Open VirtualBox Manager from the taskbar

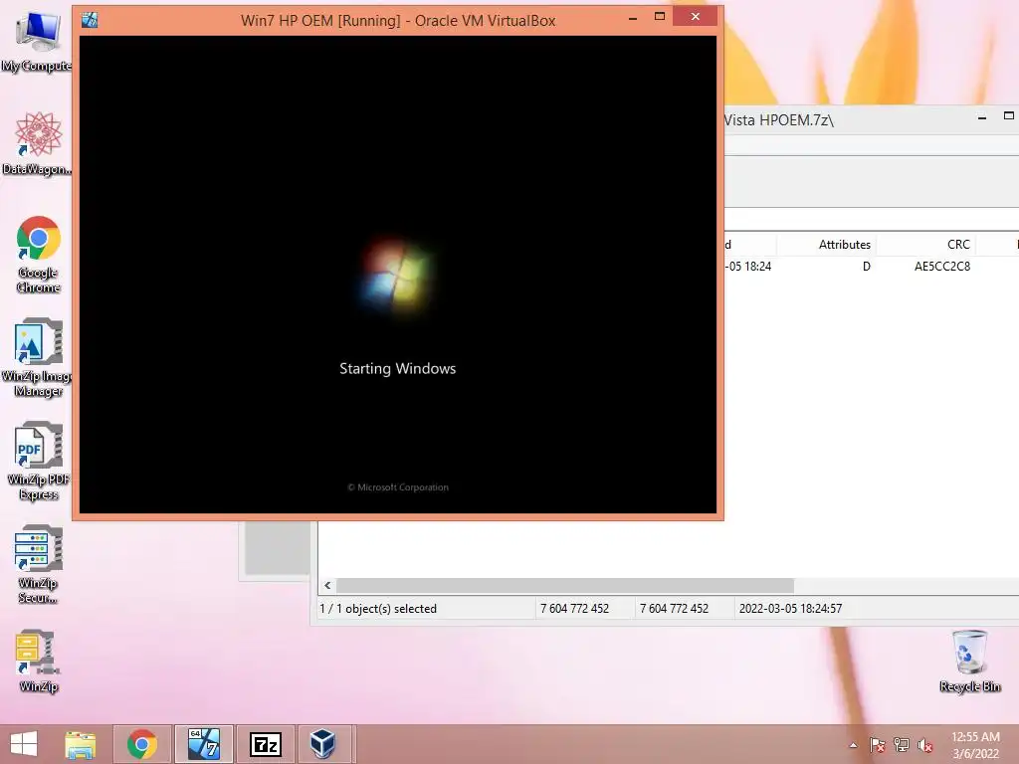(322, 744)
